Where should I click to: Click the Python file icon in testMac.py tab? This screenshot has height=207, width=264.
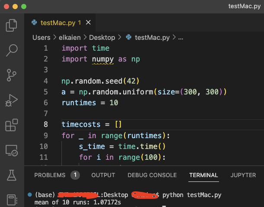pyautogui.click(x=33, y=23)
